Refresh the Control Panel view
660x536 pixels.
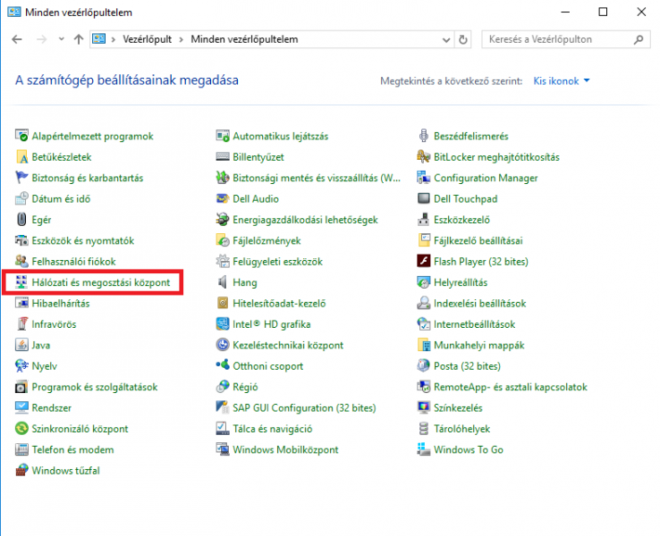click(463, 39)
